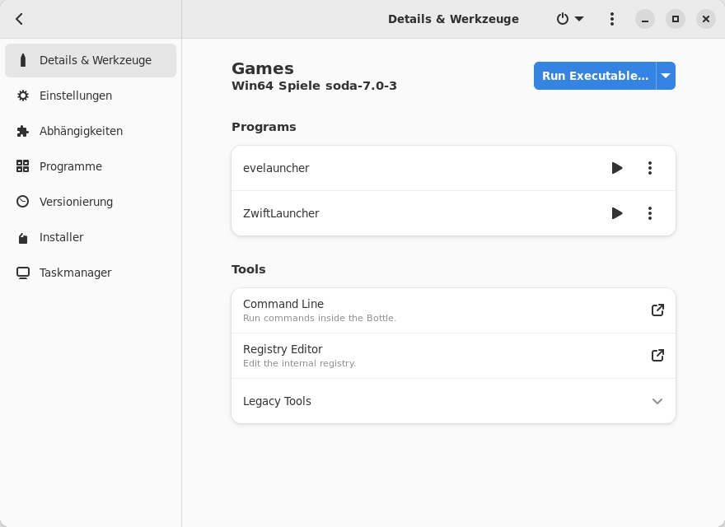Click the Programs section heading
Viewport: 725px width, 527px height.
(x=264, y=127)
